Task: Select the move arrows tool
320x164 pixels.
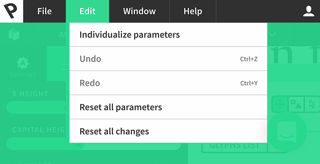Action: pos(280,104)
